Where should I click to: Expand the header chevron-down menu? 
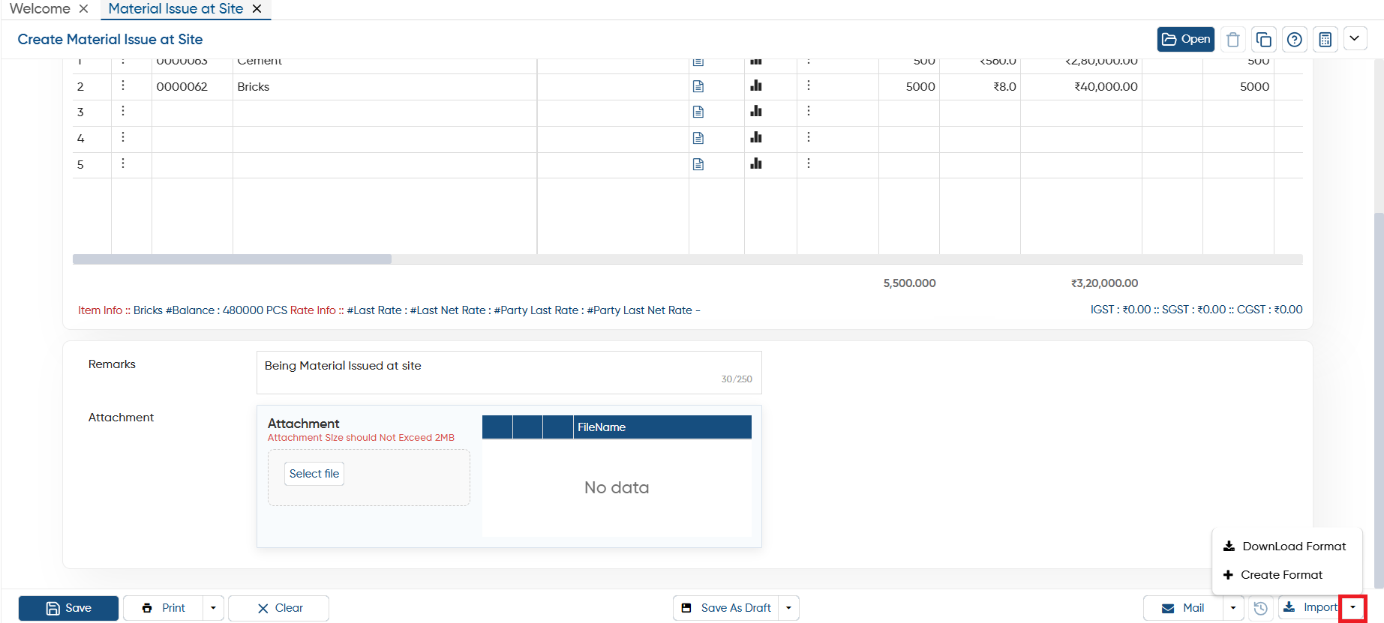1355,38
